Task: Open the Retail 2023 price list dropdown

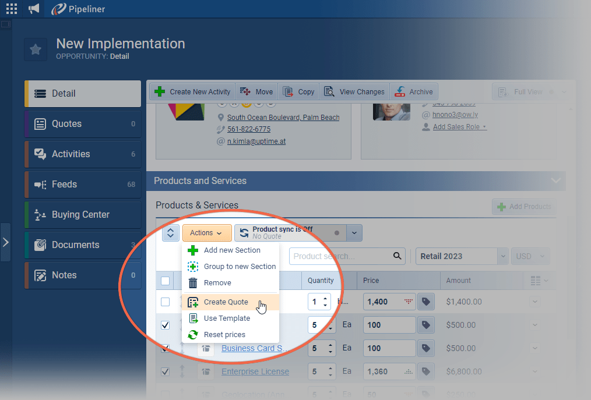Action: point(503,256)
